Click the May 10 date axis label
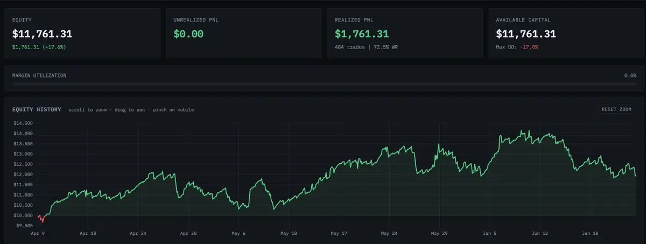This screenshot has width=646, height=244. click(x=288, y=234)
